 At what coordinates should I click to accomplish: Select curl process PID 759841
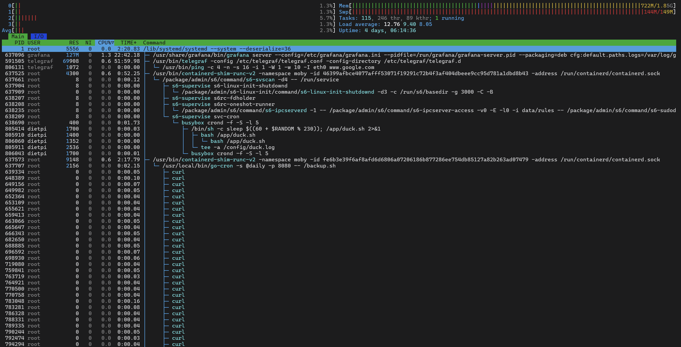(339, 270)
